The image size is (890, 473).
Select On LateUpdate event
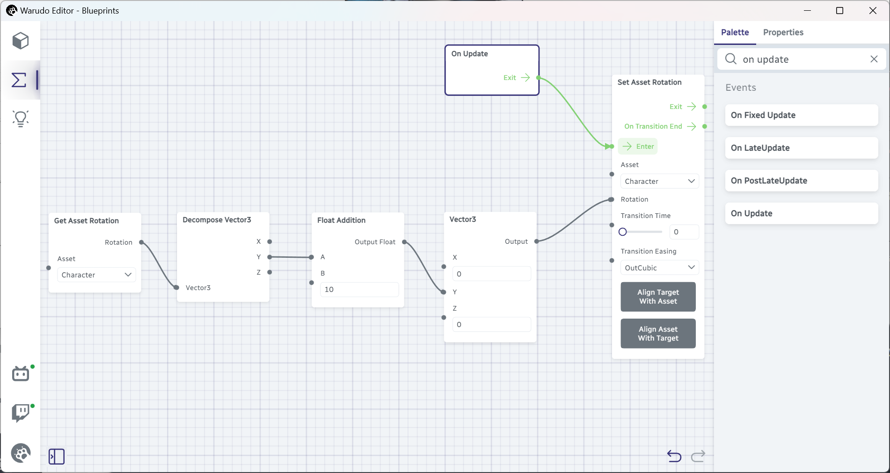pos(802,148)
